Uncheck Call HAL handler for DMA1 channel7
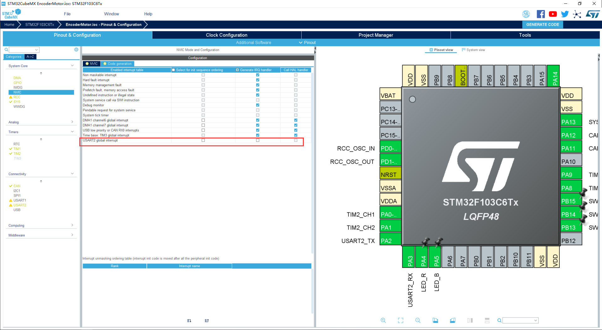Screen dimensions: 602x330 coord(296,125)
